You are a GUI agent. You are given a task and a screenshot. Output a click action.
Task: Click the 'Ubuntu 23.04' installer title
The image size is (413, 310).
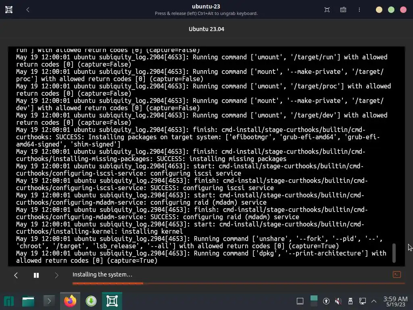click(206, 29)
